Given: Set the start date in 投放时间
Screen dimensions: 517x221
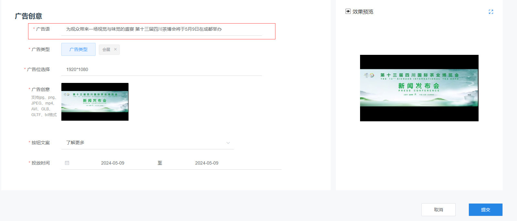Looking at the screenshot, I should click(113, 163).
